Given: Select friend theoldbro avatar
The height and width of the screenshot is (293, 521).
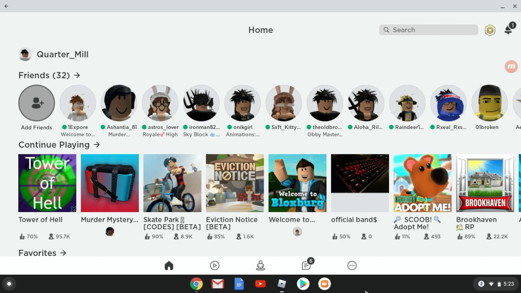Looking at the screenshot, I should click(x=325, y=103).
